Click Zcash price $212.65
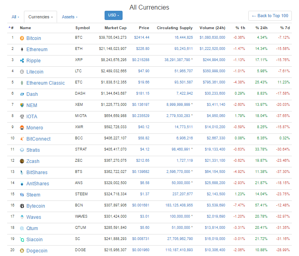 (x=143, y=161)
